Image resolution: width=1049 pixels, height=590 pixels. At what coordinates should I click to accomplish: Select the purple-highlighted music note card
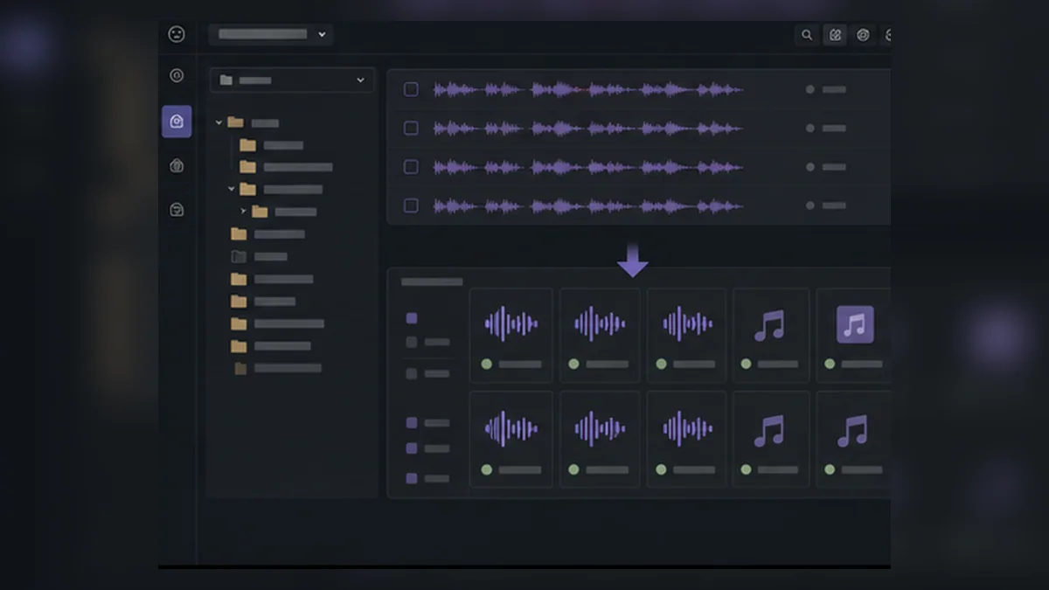pyautogui.click(x=854, y=336)
